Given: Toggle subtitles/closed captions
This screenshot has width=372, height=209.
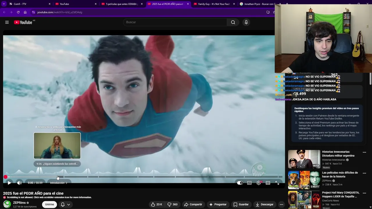Looking at the screenshot, I should coord(249,183).
